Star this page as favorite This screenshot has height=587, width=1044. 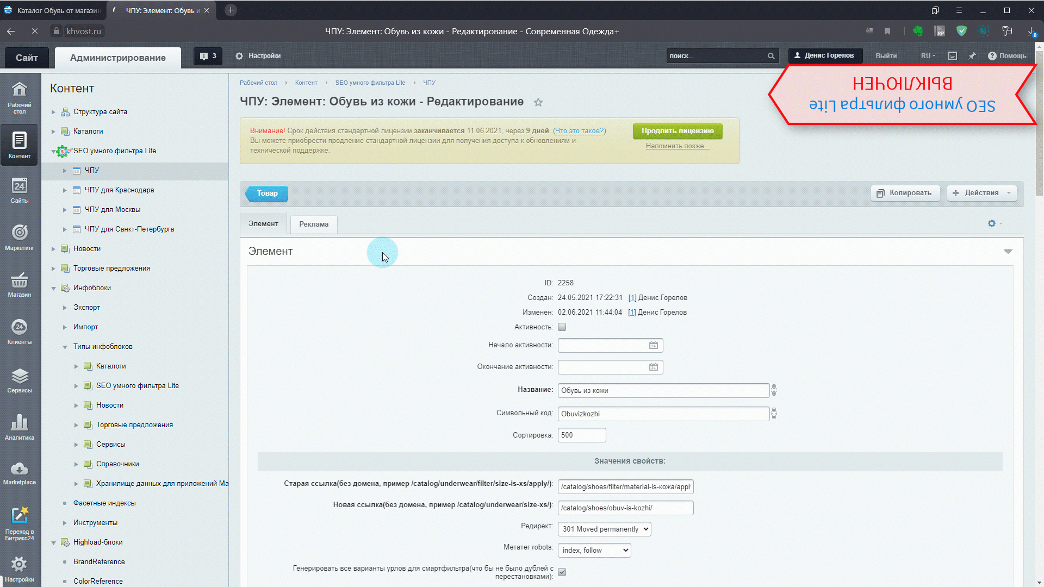[x=538, y=102]
